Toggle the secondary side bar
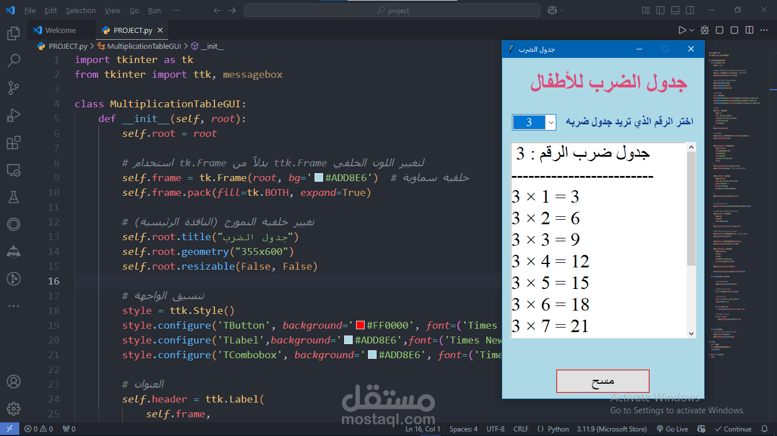This screenshot has height=436, width=777. click(x=690, y=10)
